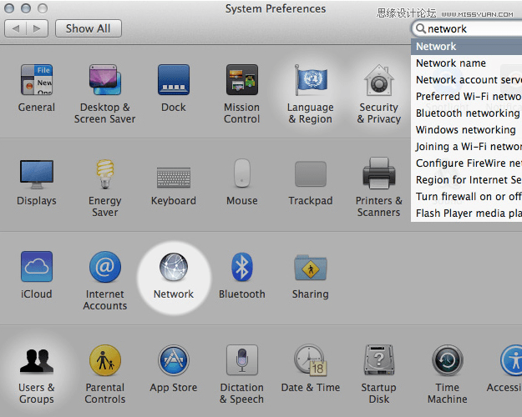Select 'Flash Player media pla…' suggestion
The width and height of the screenshot is (522, 417).
[466, 213]
